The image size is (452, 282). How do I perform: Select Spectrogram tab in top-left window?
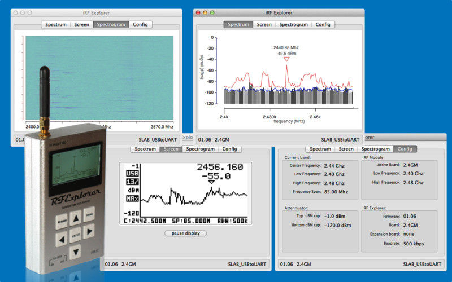click(x=111, y=24)
